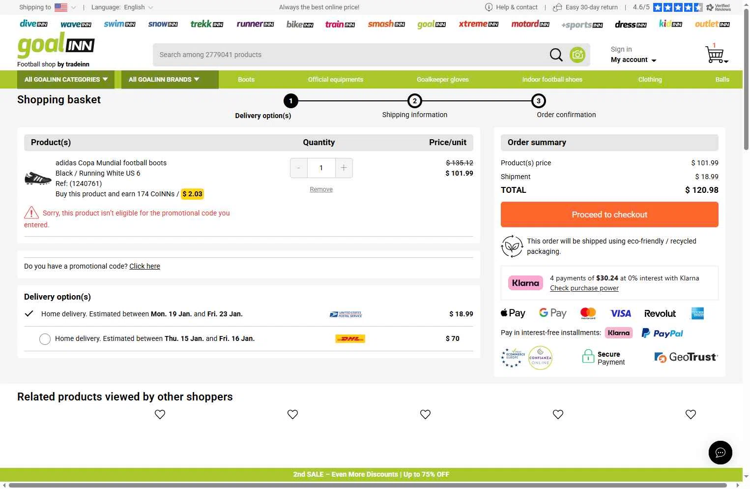Click the $ 2.03 CoINNs badge
This screenshot has height=489, width=750.
[x=192, y=194]
